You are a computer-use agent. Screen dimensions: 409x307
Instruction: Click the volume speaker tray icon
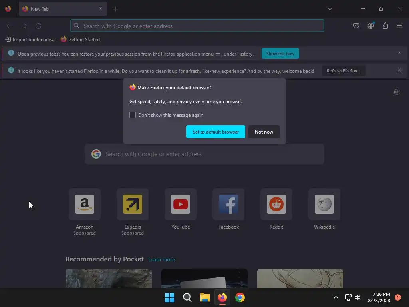point(357,297)
